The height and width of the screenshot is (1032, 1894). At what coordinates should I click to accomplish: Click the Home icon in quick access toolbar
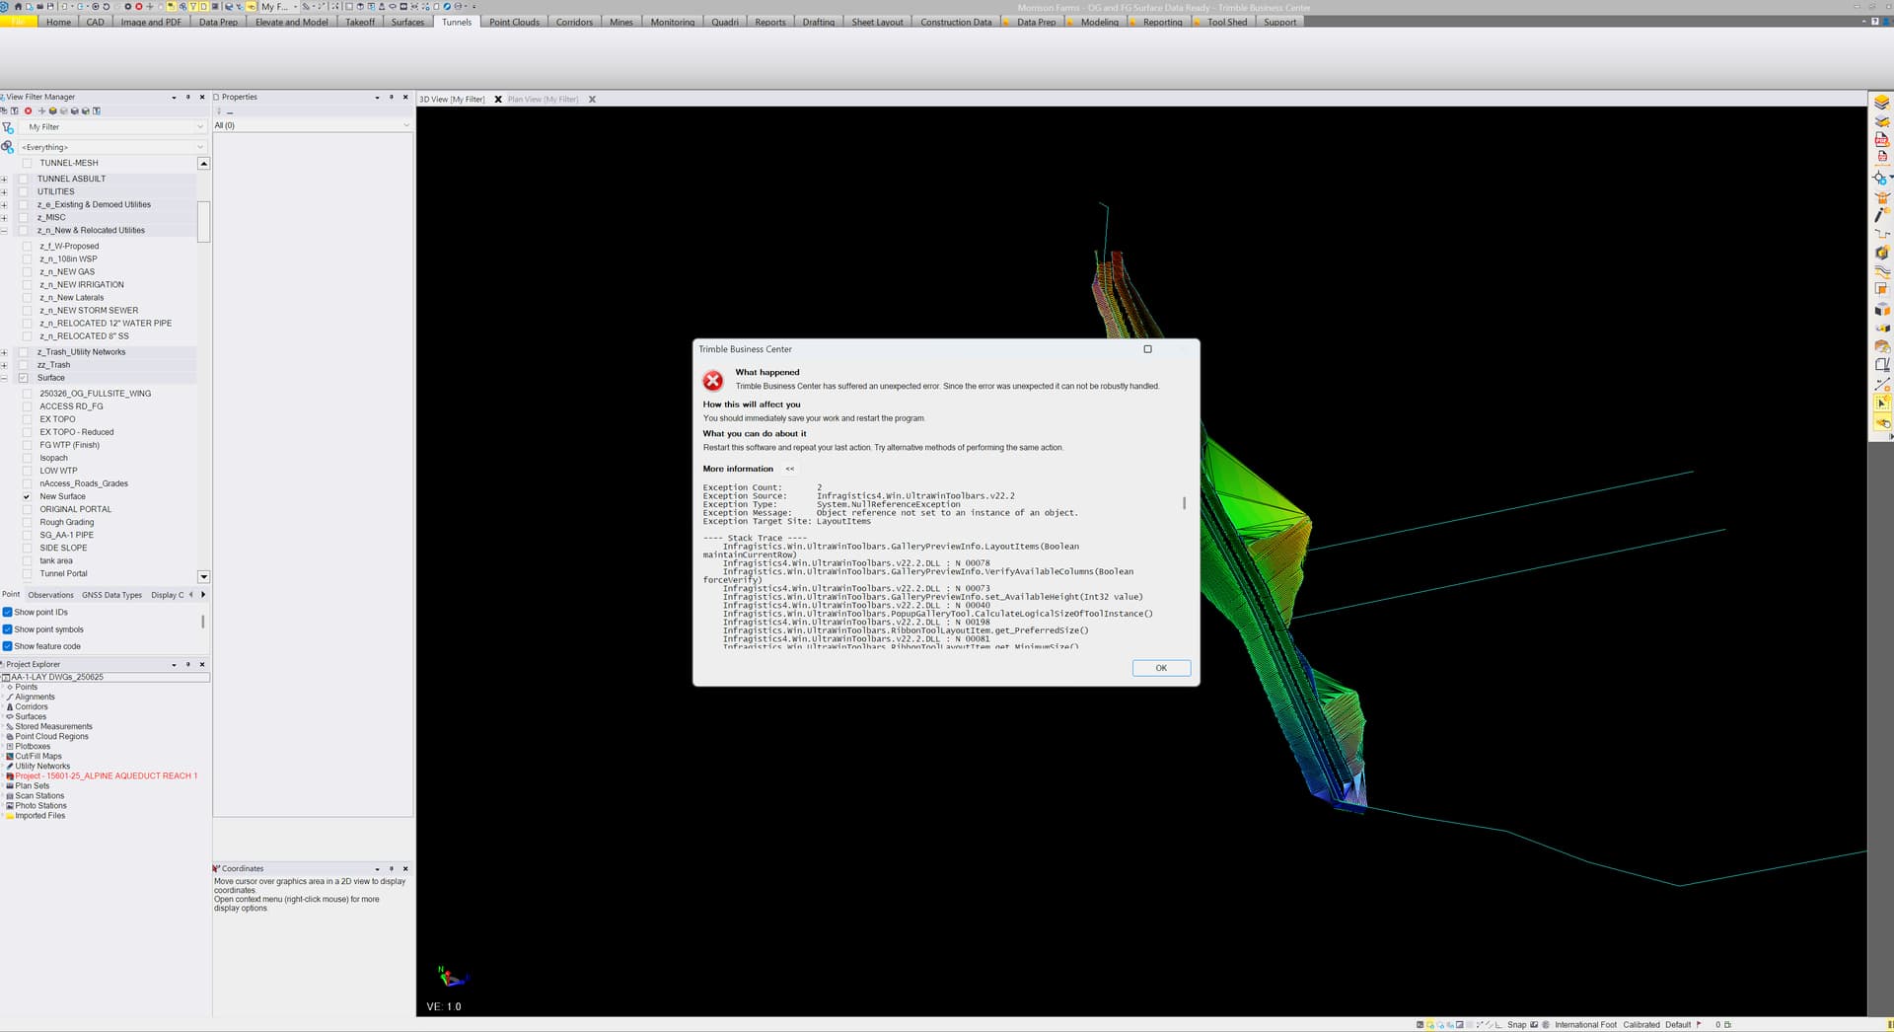(18, 6)
